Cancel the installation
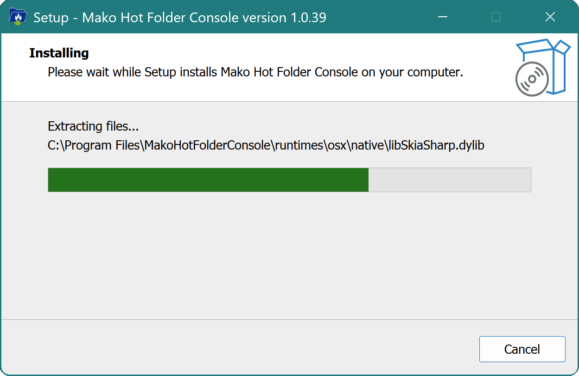Screen dimensions: 579x376 click(x=522, y=349)
